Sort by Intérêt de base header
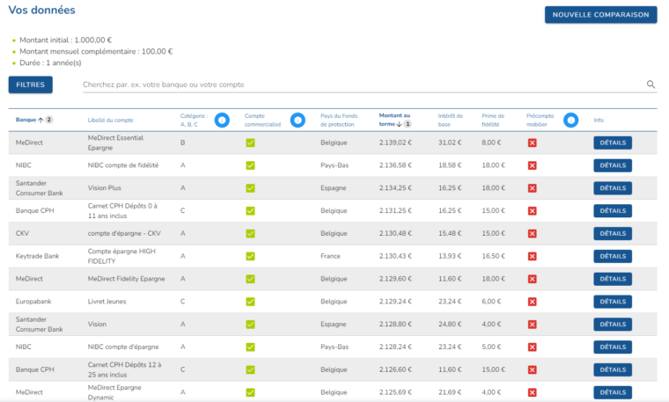Image resolution: width=669 pixels, height=402 pixels. 450,120
